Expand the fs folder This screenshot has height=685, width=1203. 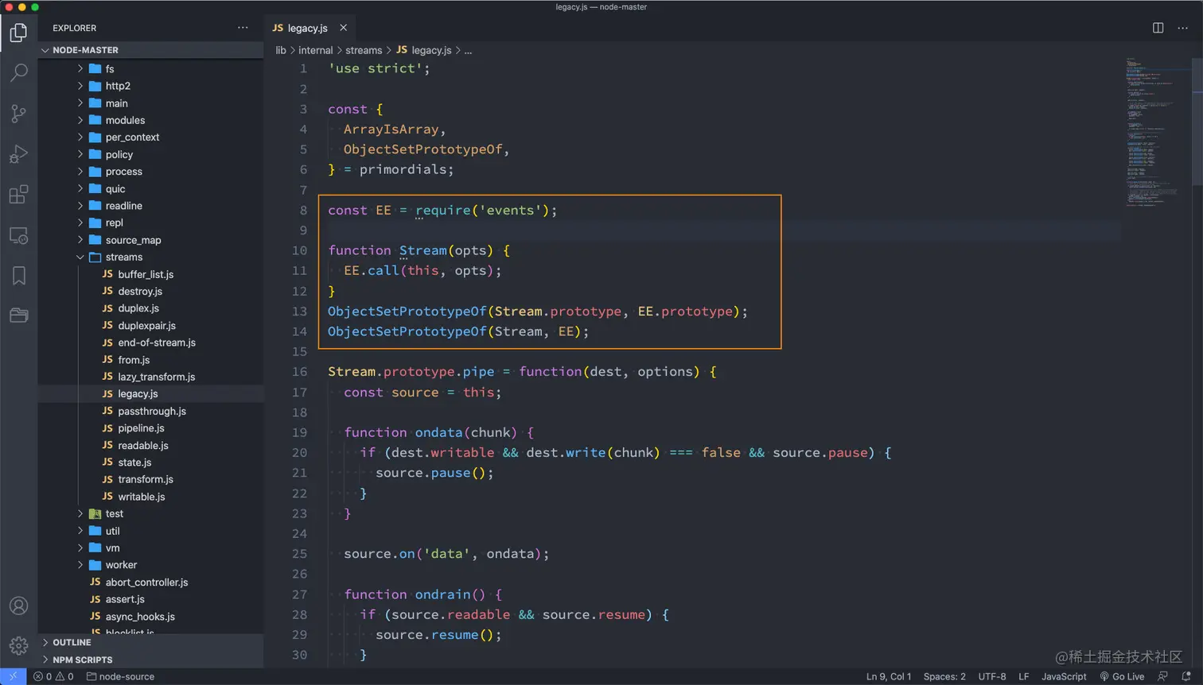(x=151, y=69)
